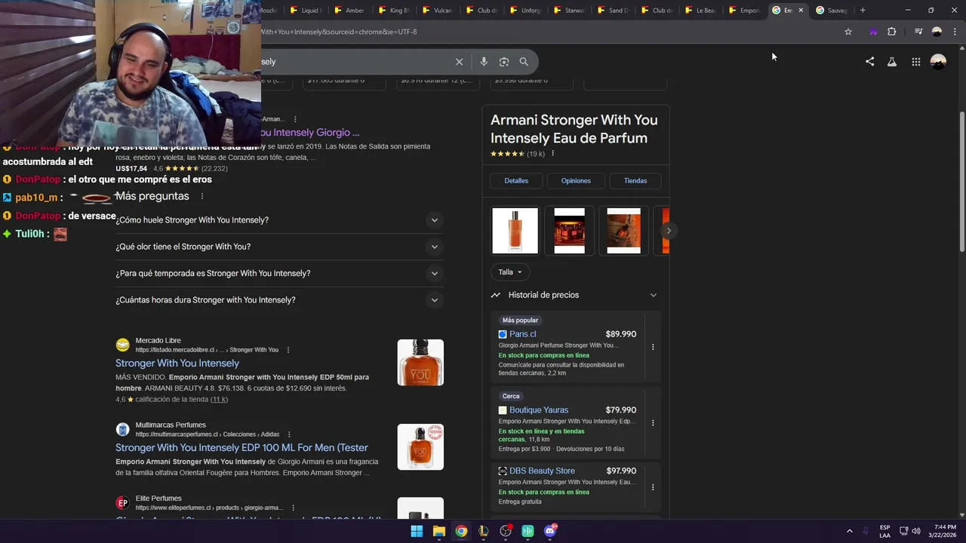Screen dimensions: 966x543
Task: Clear the Google search box text
Action: [x=459, y=62]
